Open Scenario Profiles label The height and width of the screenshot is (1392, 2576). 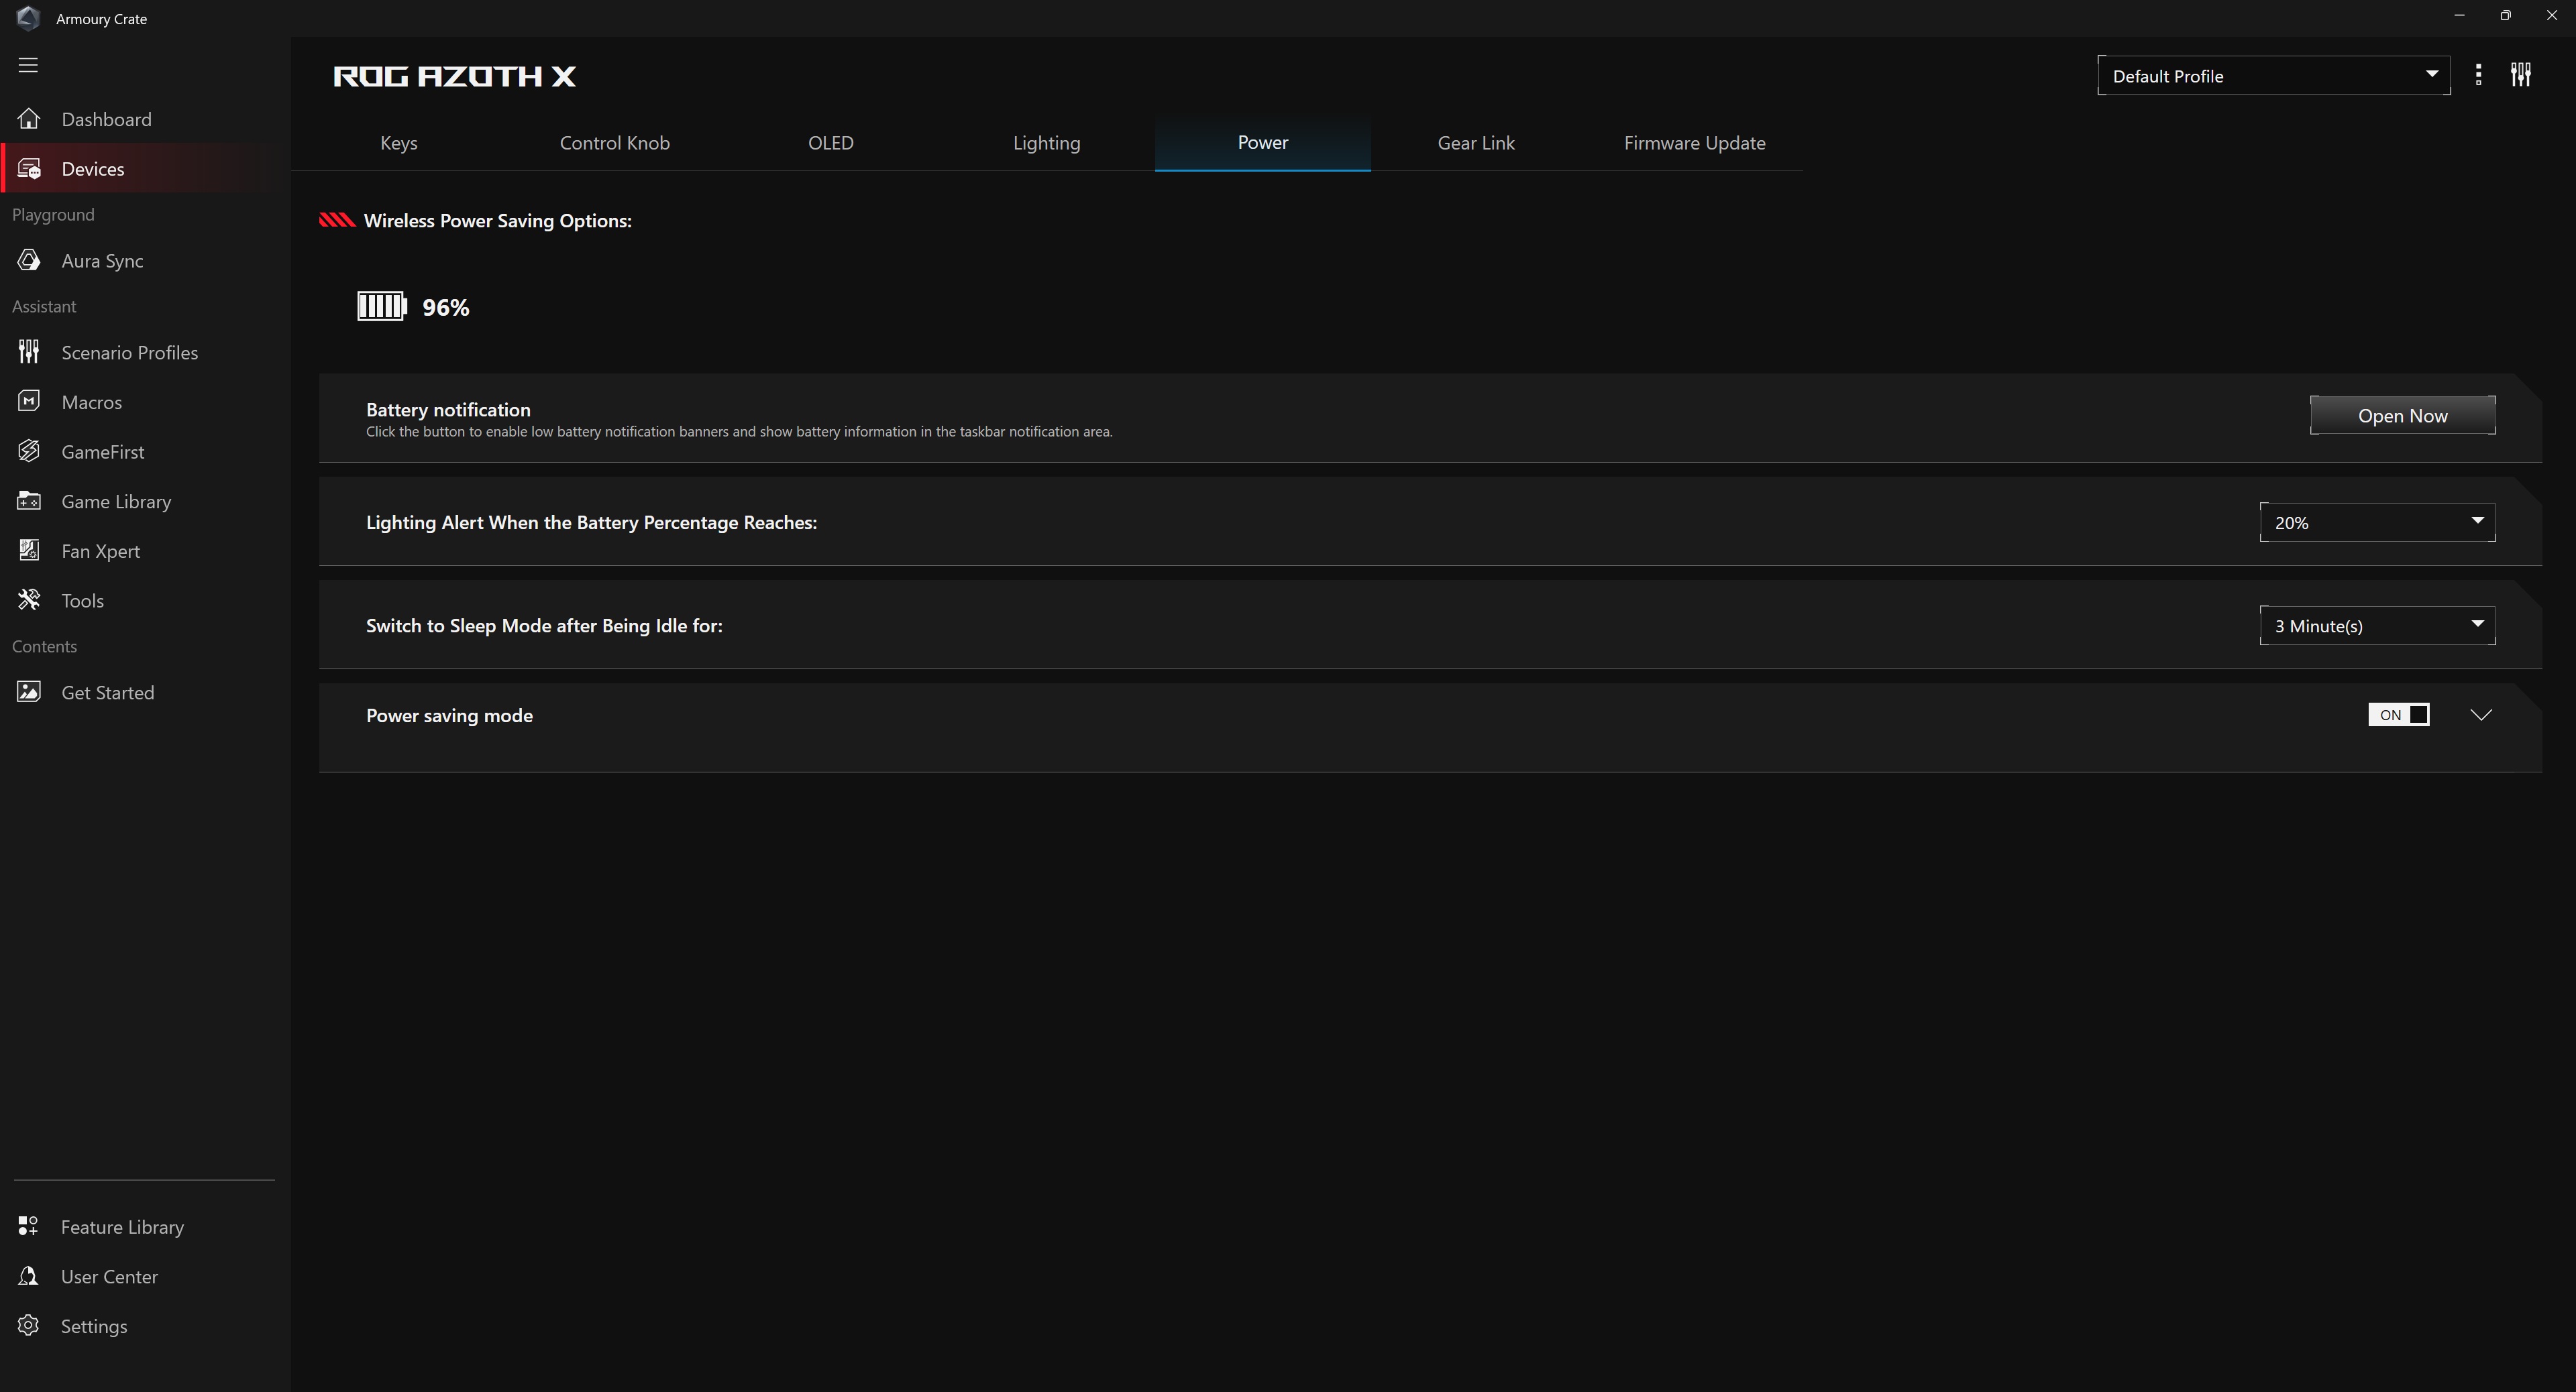[130, 353]
